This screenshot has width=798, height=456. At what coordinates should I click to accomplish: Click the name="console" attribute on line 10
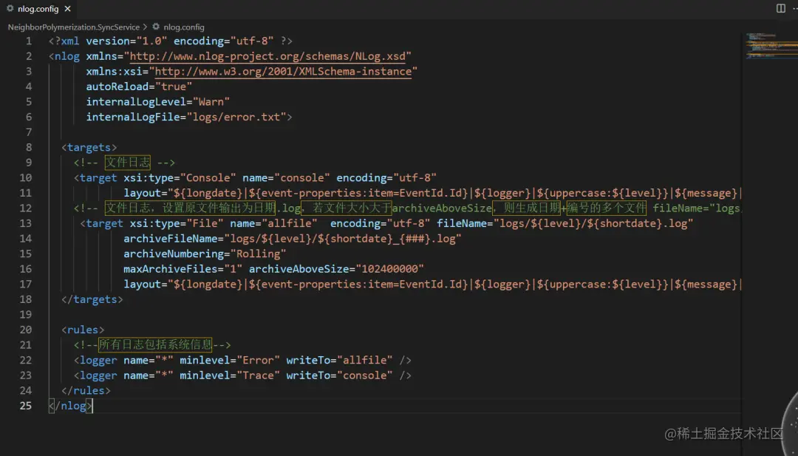(287, 177)
